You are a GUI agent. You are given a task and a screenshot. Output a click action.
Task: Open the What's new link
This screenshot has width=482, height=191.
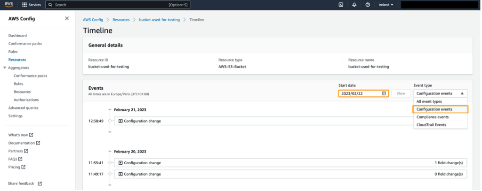tap(18, 135)
